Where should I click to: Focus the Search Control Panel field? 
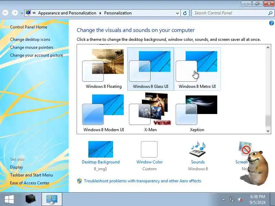pos(230,13)
